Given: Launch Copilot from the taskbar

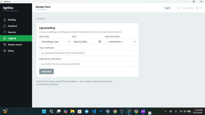Looking at the screenshot, I should [x=66, y=111].
